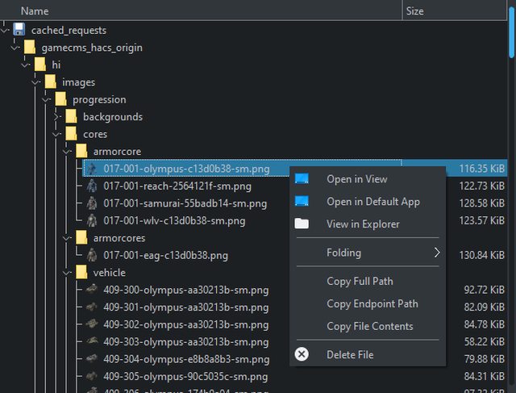Choose Open in View from context menu
Screen dimensions: 516x393
368,179
